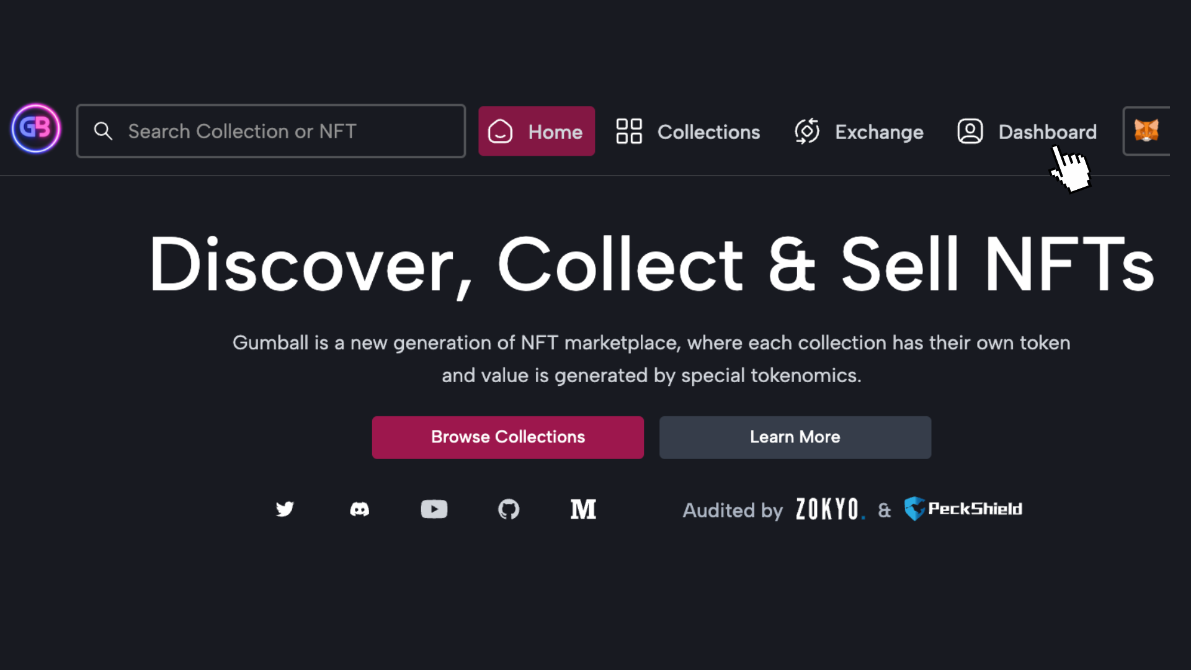This screenshot has height=670, width=1191.
Task: Open the Medium blog icon
Action: tap(583, 509)
